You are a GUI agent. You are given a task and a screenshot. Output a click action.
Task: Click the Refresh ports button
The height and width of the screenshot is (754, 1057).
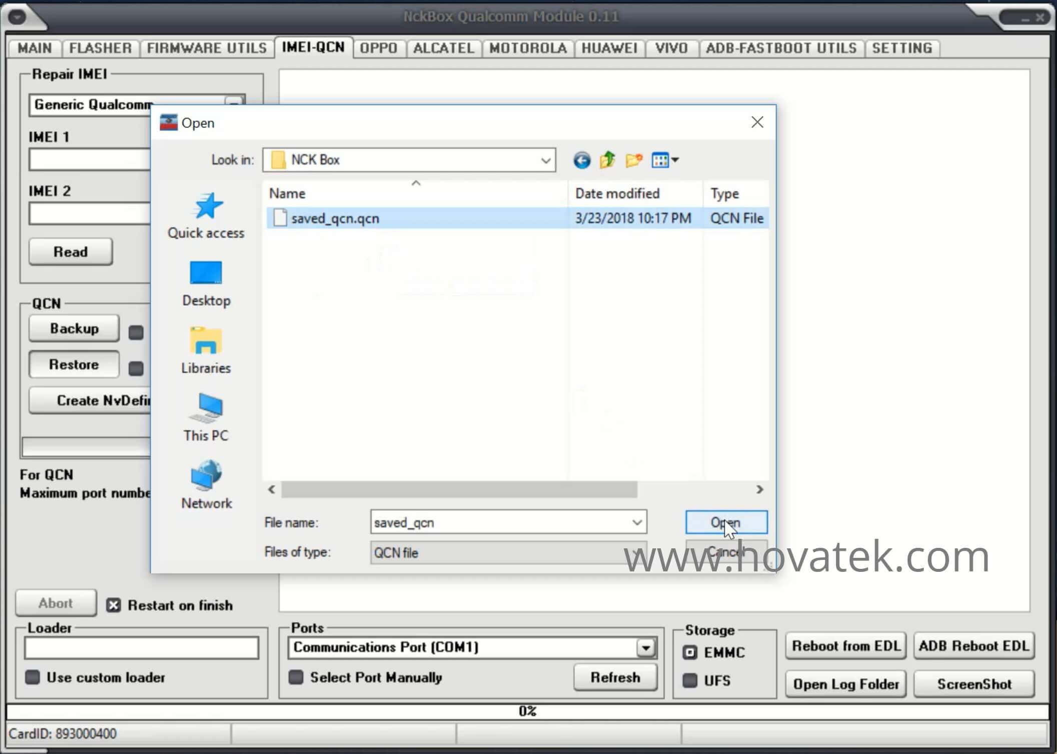click(615, 677)
